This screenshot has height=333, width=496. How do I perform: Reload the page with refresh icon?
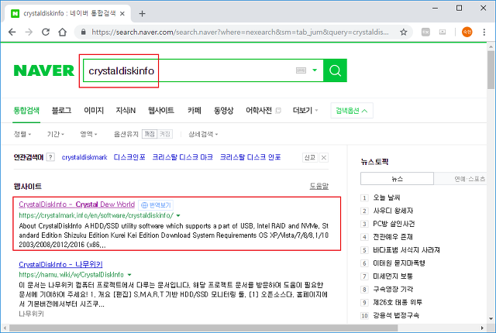pyautogui.click(x=46, y=32)
